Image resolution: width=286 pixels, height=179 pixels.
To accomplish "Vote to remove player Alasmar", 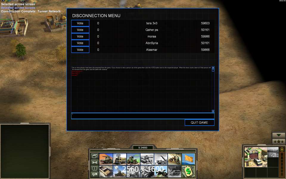I will 80,50.
